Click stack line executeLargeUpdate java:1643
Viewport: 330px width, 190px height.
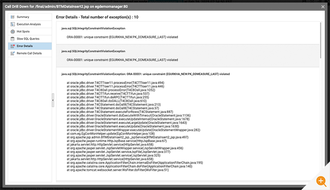[x=127, y=123]
